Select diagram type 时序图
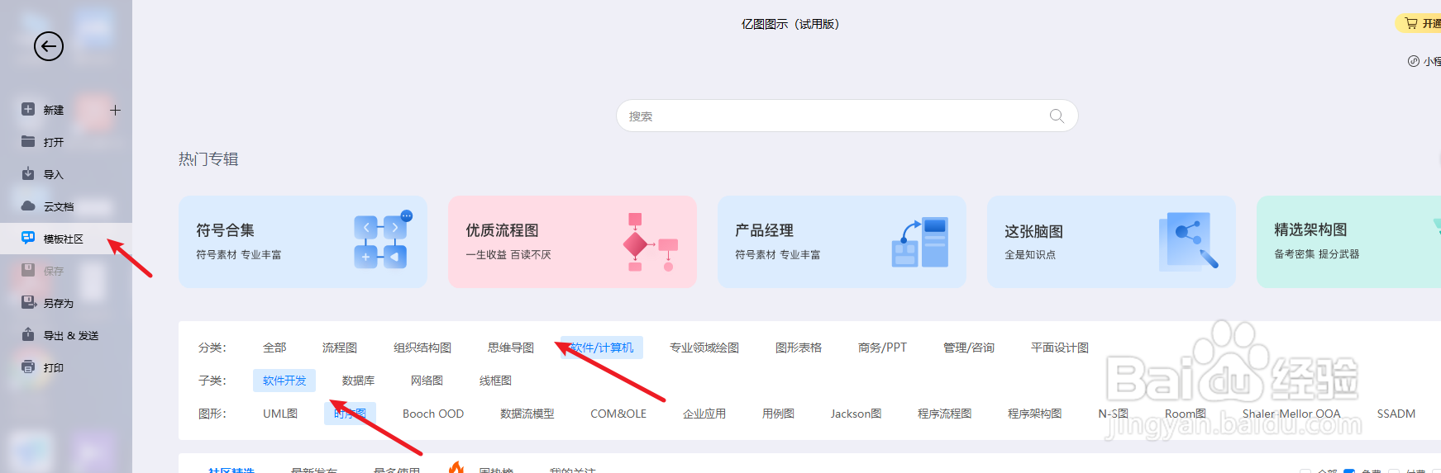 [351, 414]
